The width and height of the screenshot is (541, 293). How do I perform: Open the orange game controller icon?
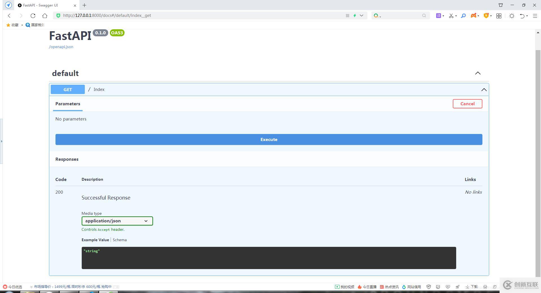[x=473, y=15]
